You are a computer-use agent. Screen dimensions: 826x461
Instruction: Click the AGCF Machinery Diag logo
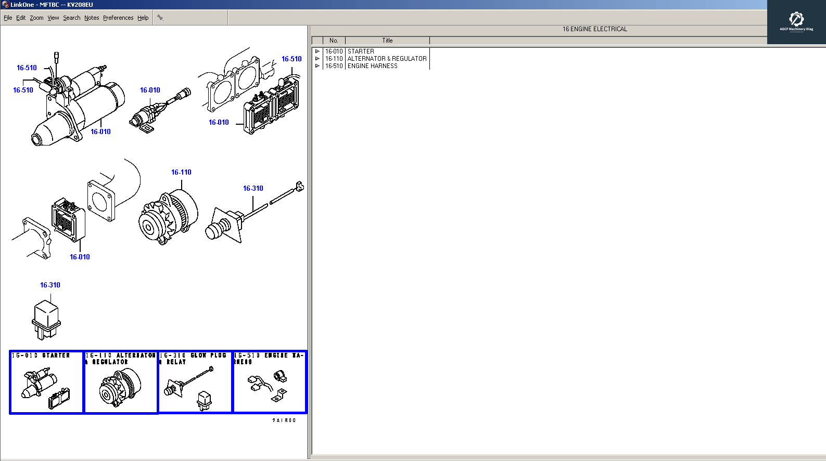(x=796, y=22)
